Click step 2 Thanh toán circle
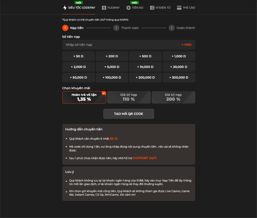257x218 pixels. pyautogui.click(x=116, y=28)
